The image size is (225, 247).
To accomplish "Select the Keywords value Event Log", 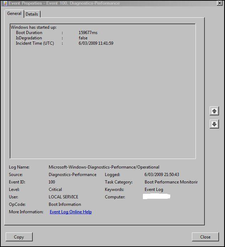I will [154, 190].
